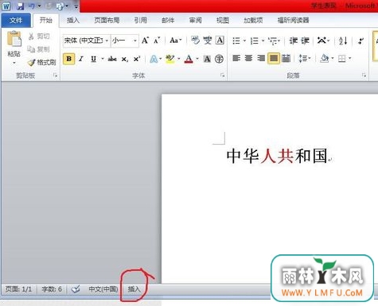378x306 pixels.
Task: Switch to the 视图 (View) tab
Action: 223,21
